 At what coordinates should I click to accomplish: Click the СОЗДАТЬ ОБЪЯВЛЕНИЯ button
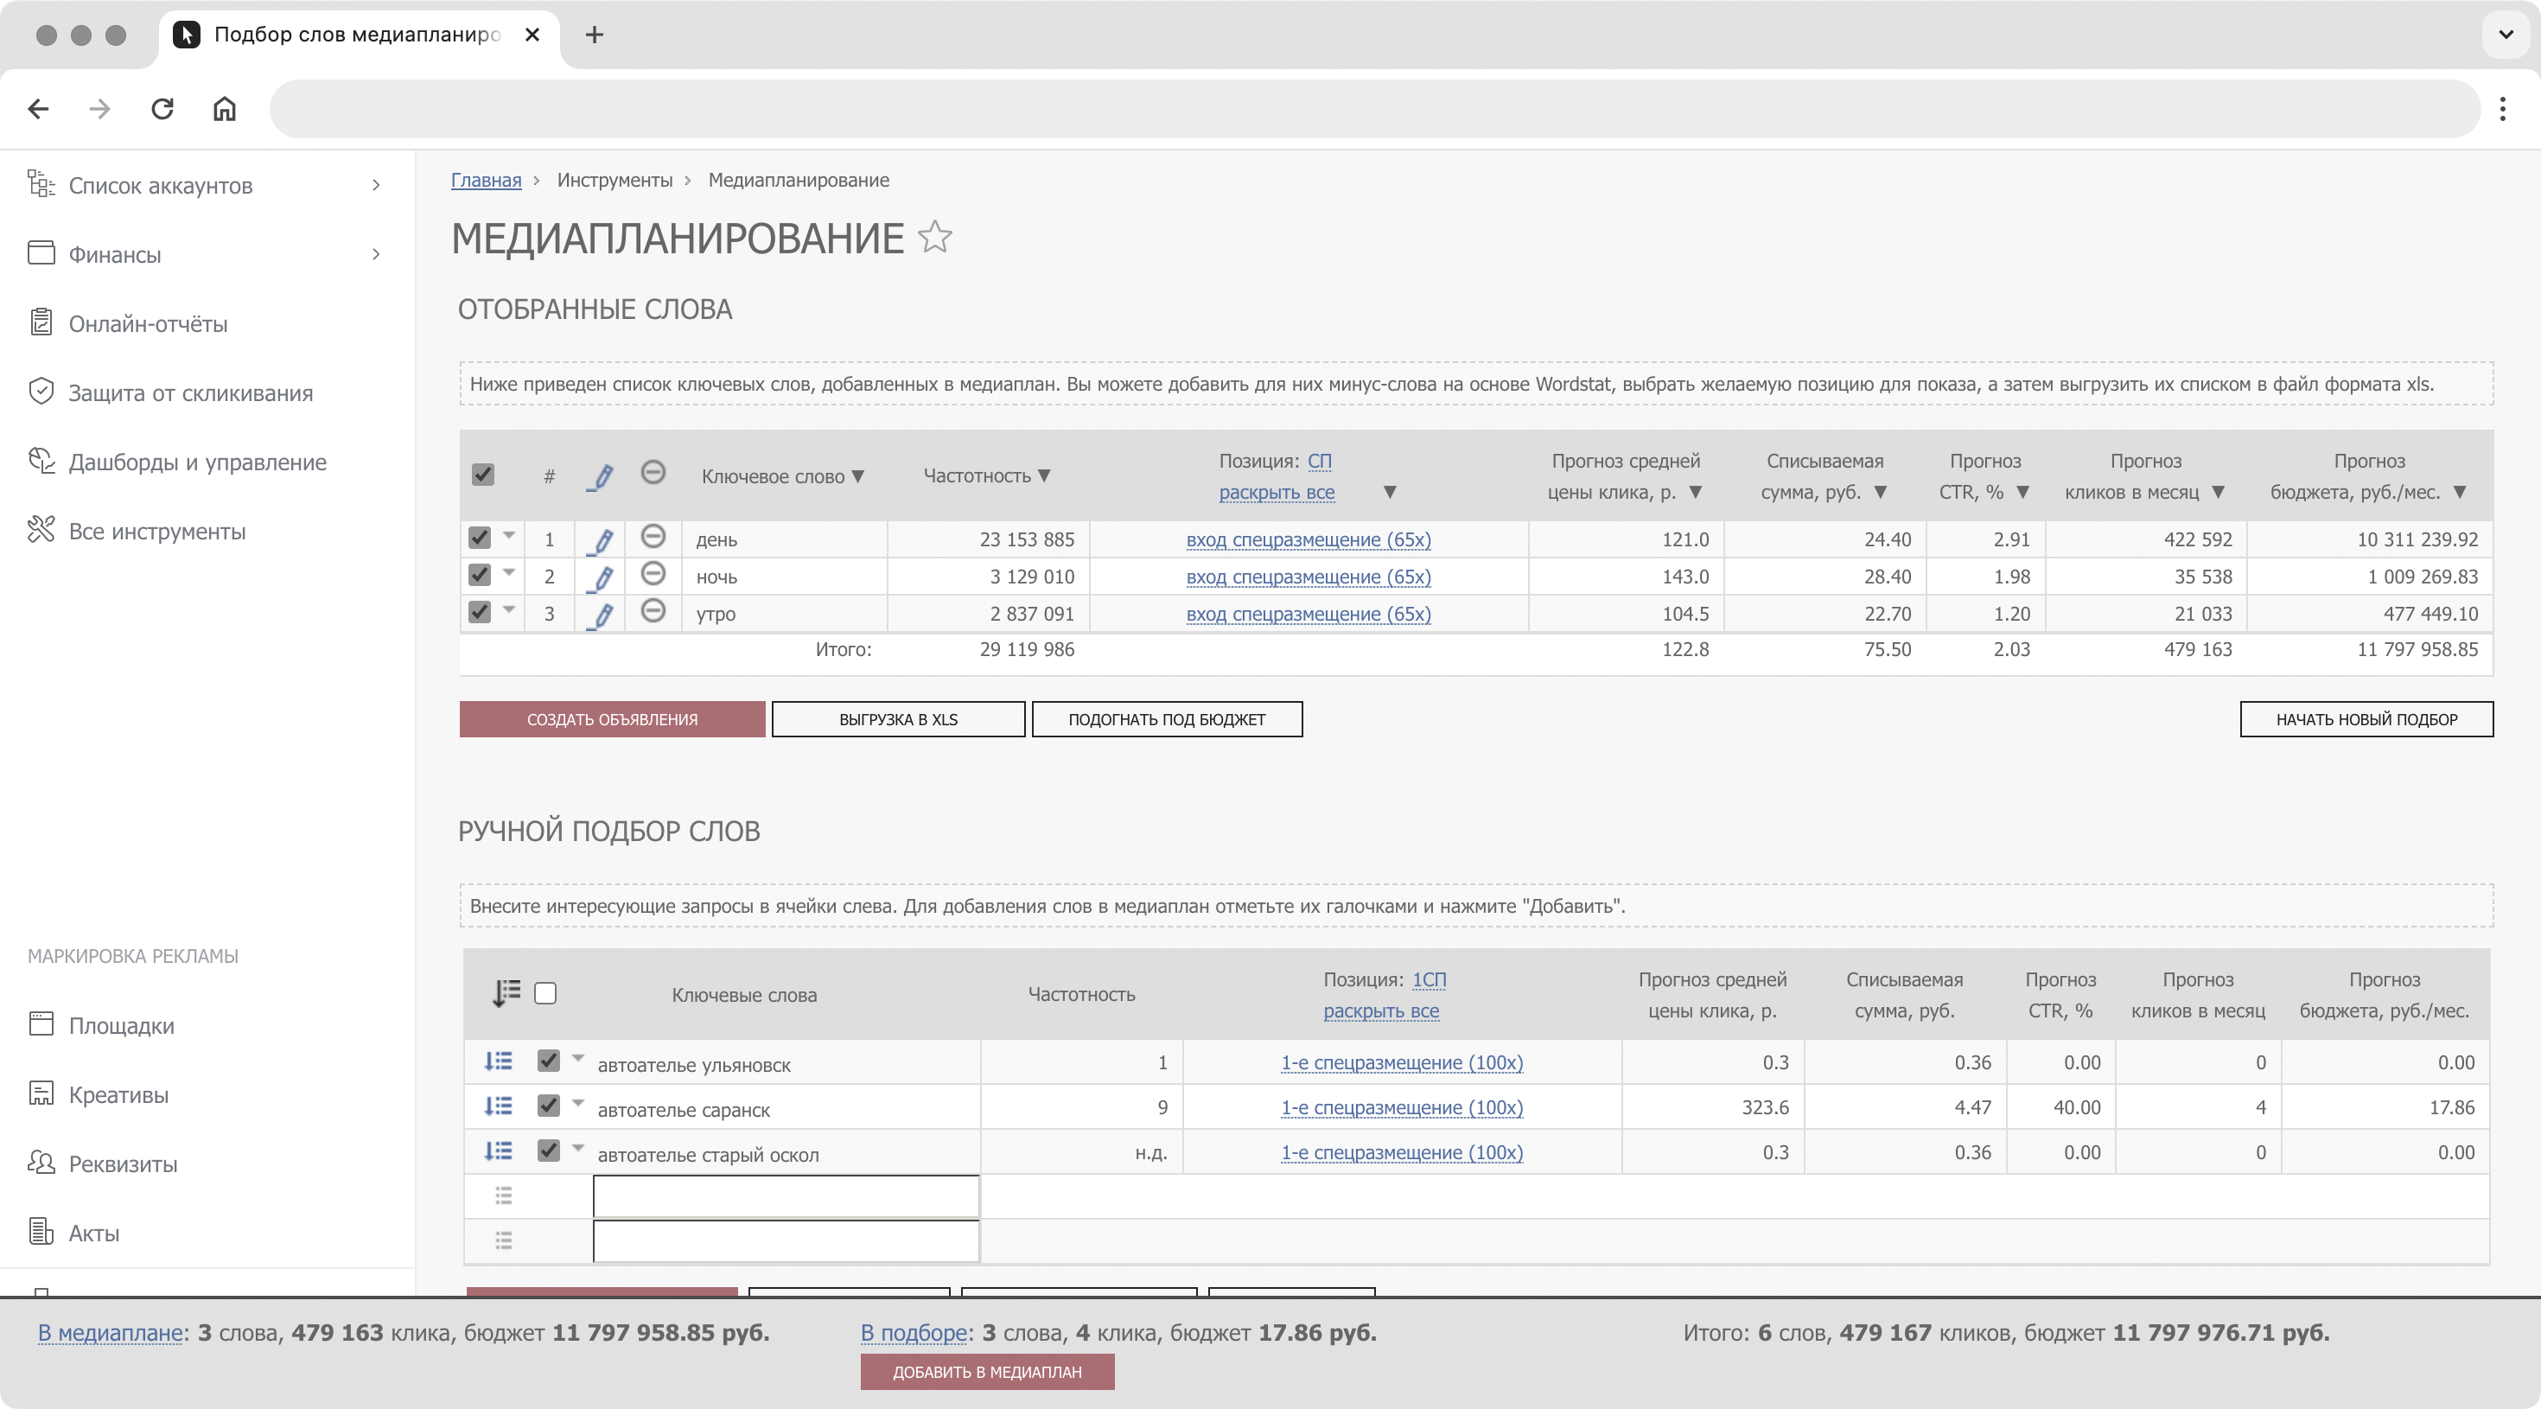612,719
